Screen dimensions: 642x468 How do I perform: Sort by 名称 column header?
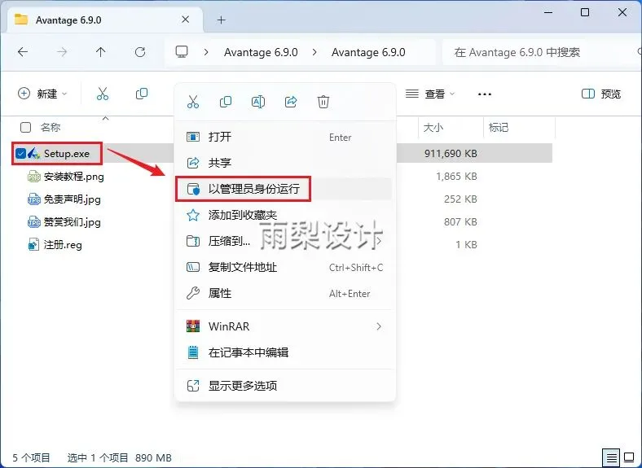click(51, 127)
